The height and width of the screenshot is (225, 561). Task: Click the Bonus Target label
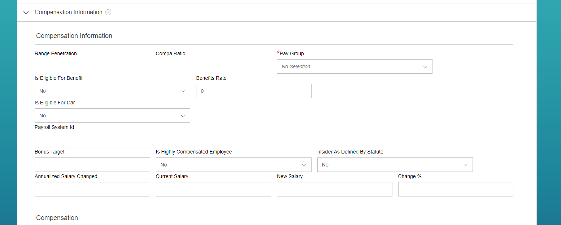coord(49,152)
